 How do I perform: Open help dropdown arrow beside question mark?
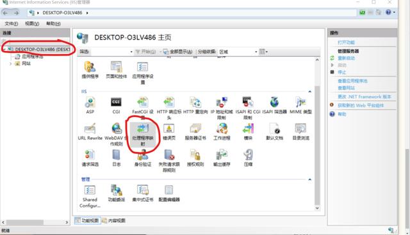(394, 12)
